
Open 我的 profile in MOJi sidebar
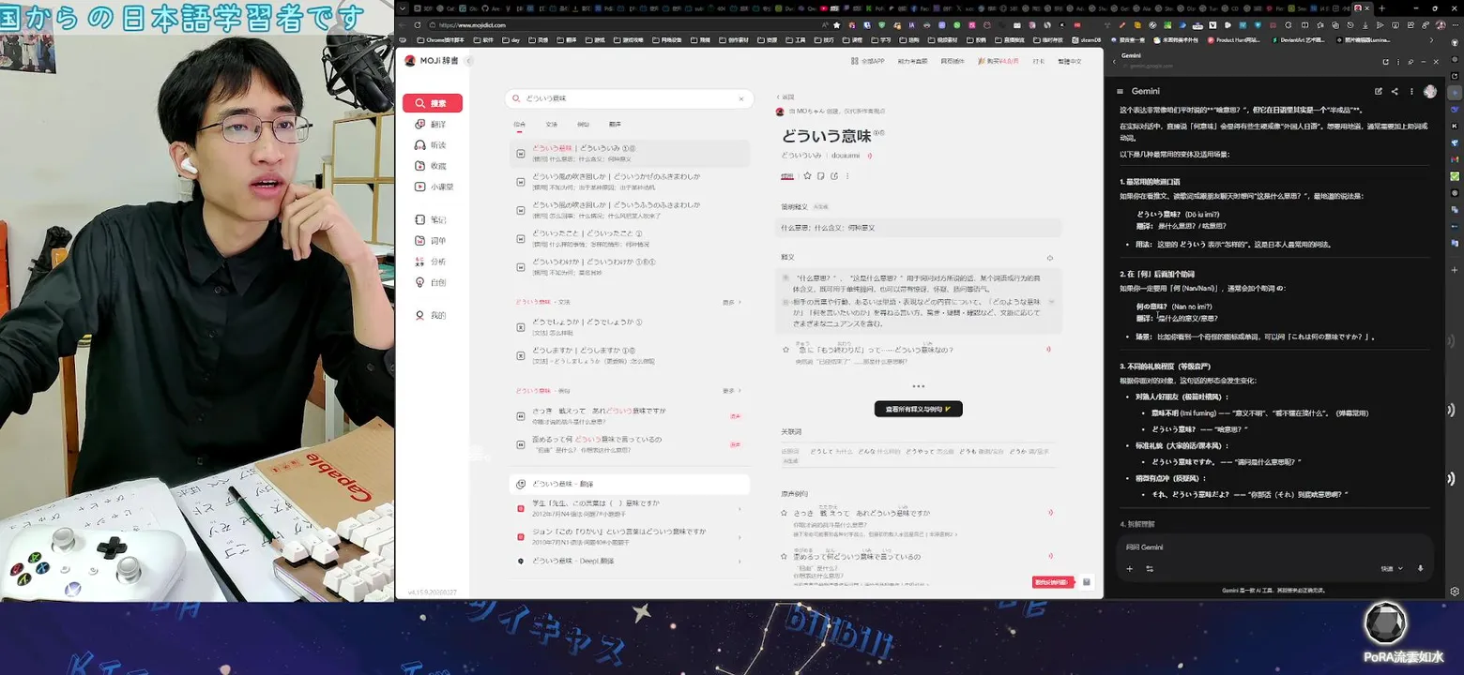point(432,316)
